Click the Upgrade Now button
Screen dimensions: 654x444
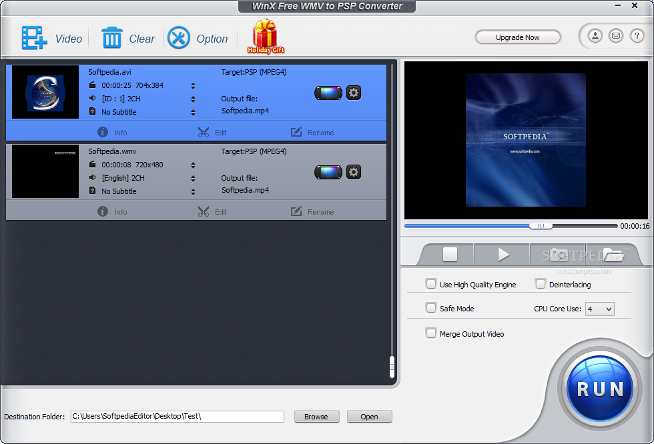(x=518, y=37)
